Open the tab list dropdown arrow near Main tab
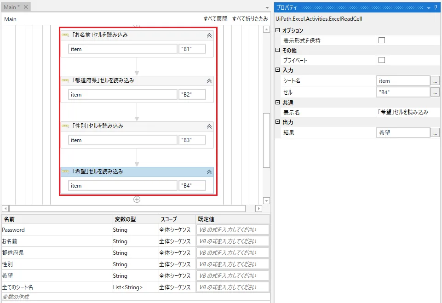442x303 pixels. 267,7
